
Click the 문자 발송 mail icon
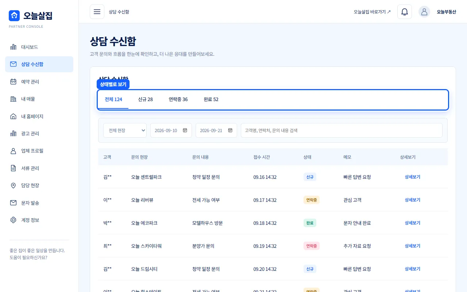tap(13, 203)
